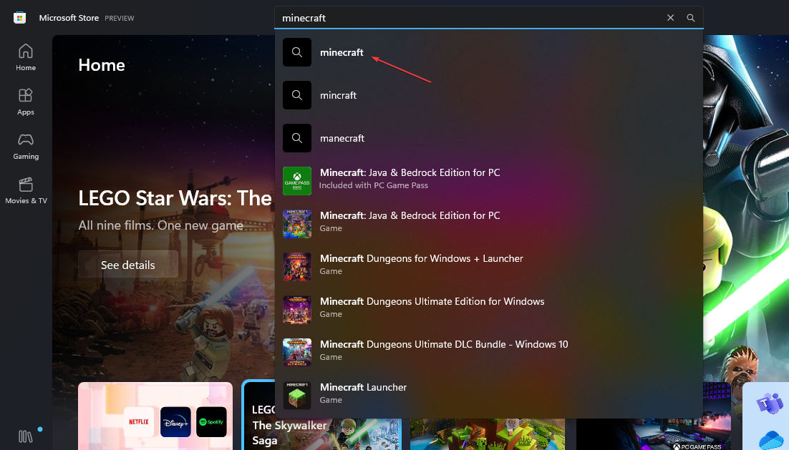The height and width of the screenshot is (450, 789).
Task: Open the Minecraft: Java & Bedrock Edition Game result
Action: (408, 221)
